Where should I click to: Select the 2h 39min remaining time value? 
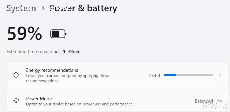pos(71,52)
